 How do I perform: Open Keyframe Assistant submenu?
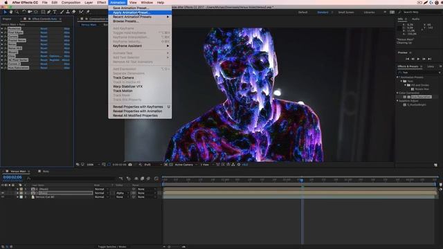coord(140,46)
